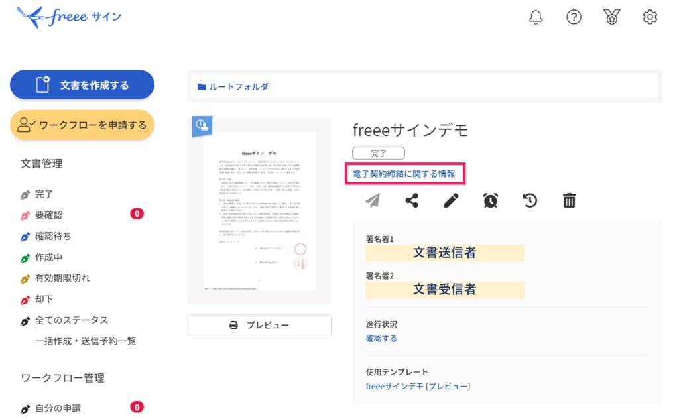Screen dimensions: 679x419
Task: Click the 文書送信者 signer field
Action: pyautogui.click(x=445, y=253)
